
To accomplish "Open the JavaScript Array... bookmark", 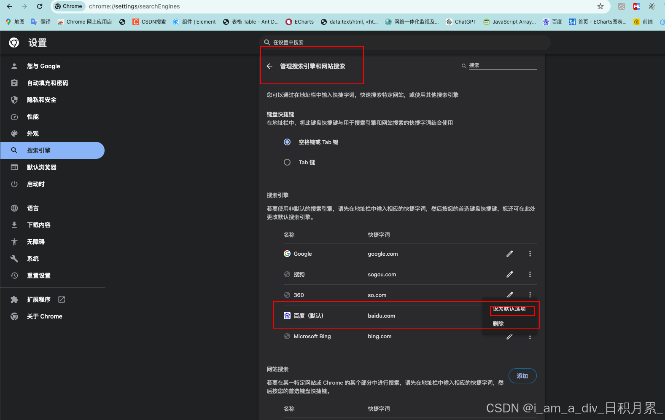I will [x=510, y=22].
